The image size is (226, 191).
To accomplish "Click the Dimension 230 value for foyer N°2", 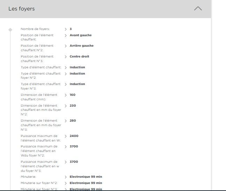I will coord(73,106).
